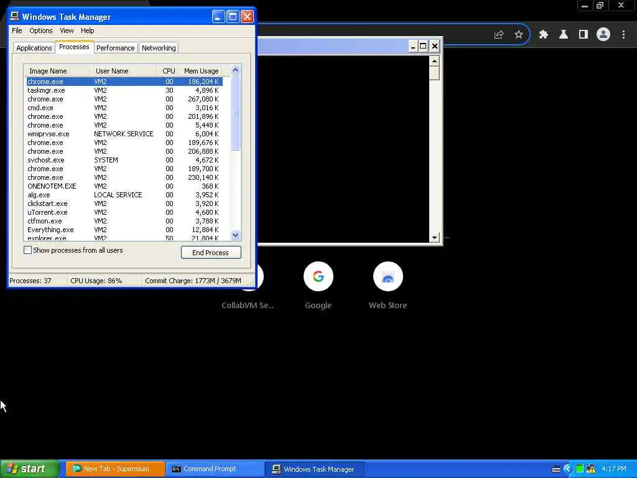Viewport: 637px width, 478px height.
Task: Sort processes by Image Name column
Action: coord(57,71)
